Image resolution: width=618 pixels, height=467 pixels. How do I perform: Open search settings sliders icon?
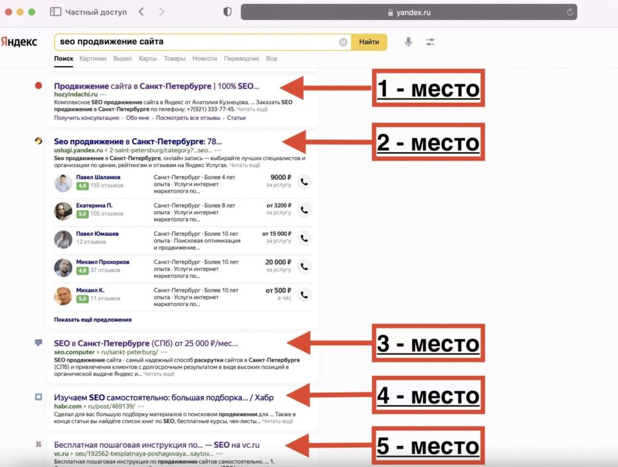430,42
